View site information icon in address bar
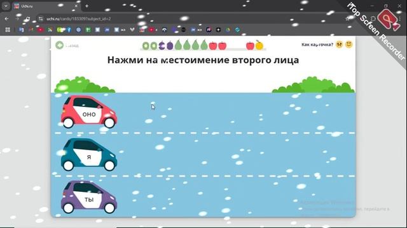Viewport: 407px width, 228px height. pos(41,18)
